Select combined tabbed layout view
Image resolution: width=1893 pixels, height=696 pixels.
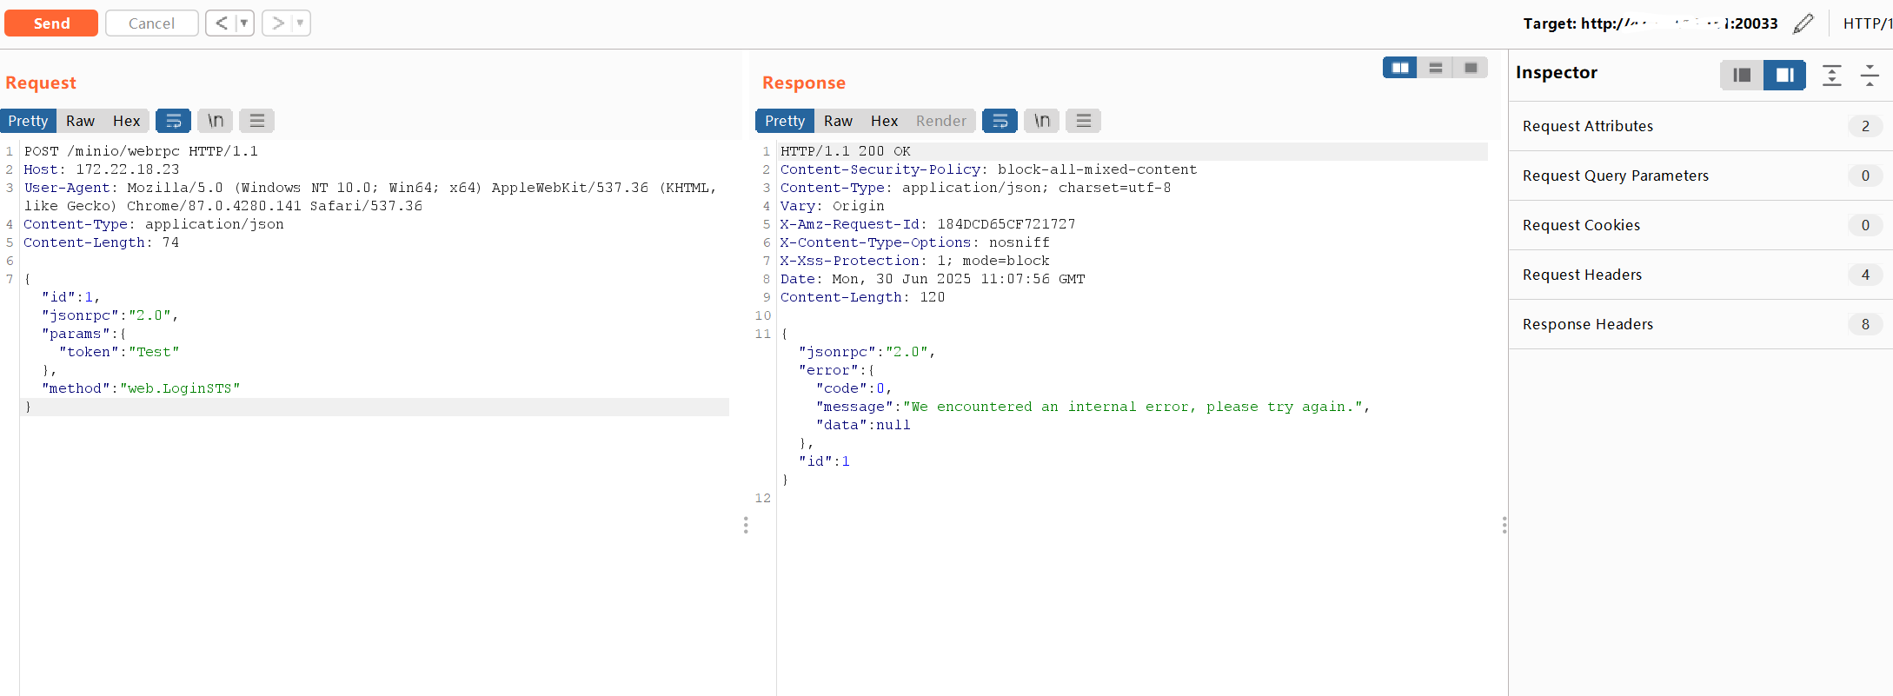[1471, 68]
